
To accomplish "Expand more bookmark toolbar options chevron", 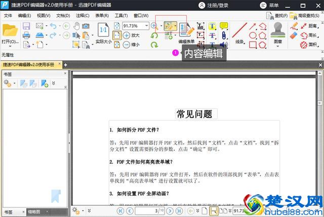I will tap(54, 83).
